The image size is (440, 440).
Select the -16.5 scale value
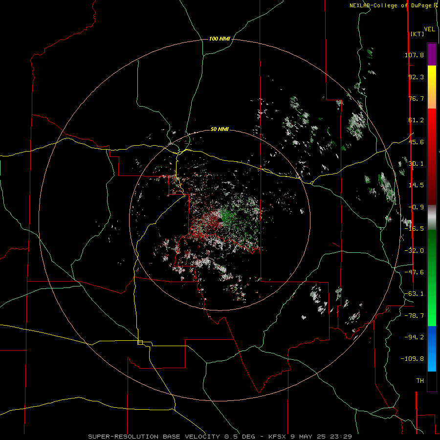[x=414, y=229]
